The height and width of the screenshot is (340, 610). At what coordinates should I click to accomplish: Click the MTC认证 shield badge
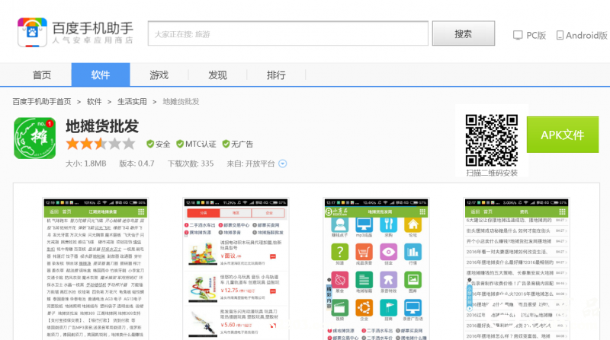[180, 144]
